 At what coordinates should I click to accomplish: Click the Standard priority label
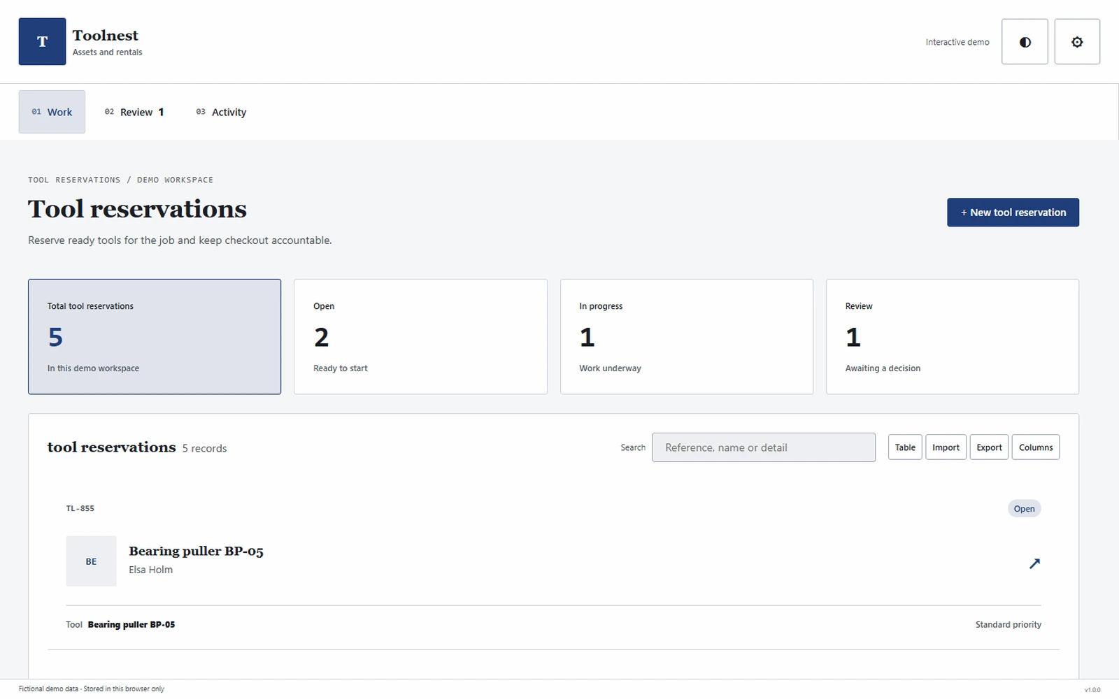pyautogui.click(x=1008, y=625)
